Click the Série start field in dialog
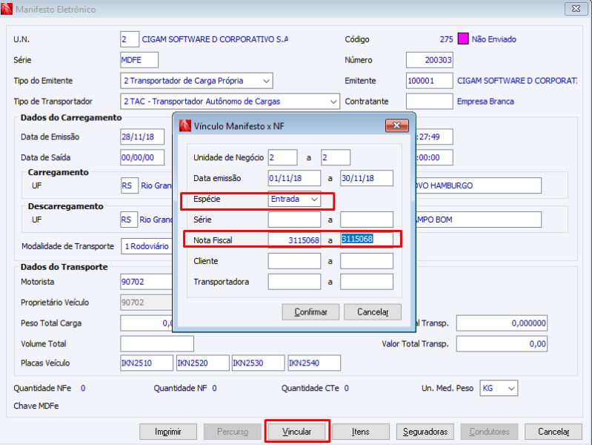 coord(294,220)
